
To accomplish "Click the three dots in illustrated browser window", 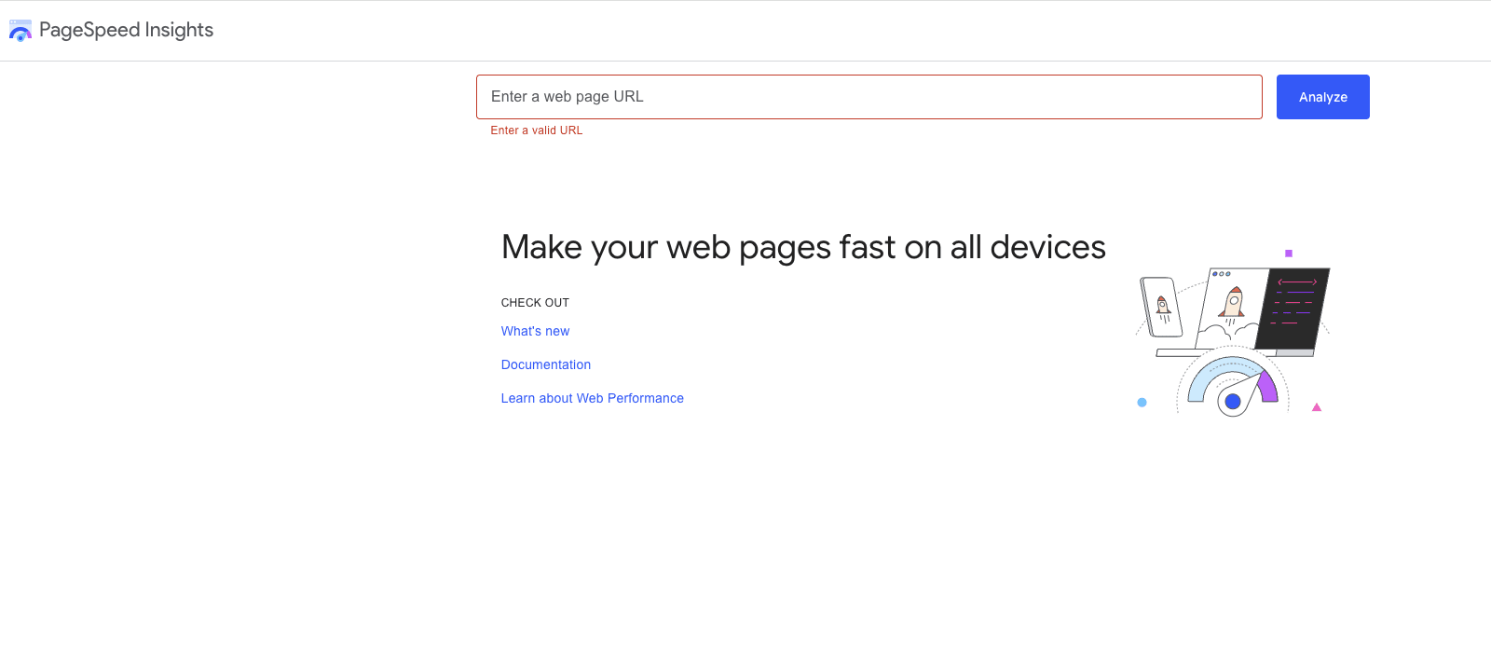I will tap(1222, 274).
